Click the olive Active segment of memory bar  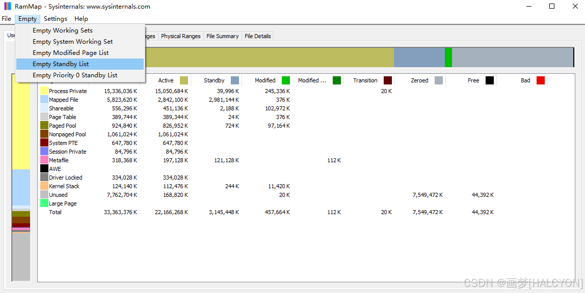click(270, 57)
